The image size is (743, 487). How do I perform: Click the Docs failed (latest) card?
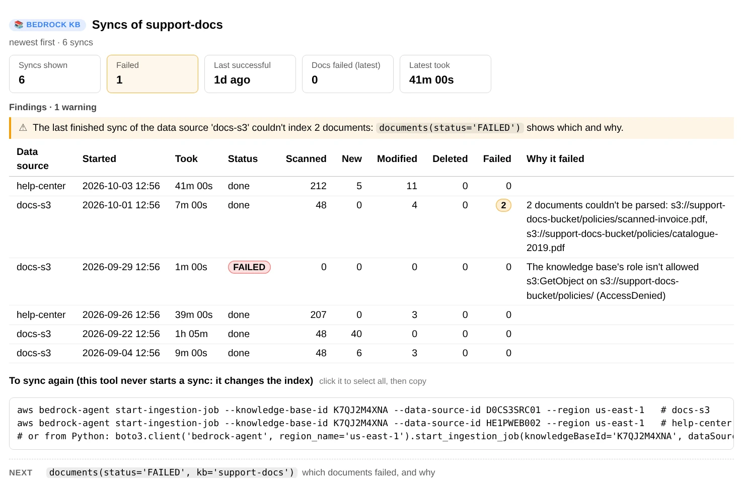pyautogui.click(x=348, y=74)
